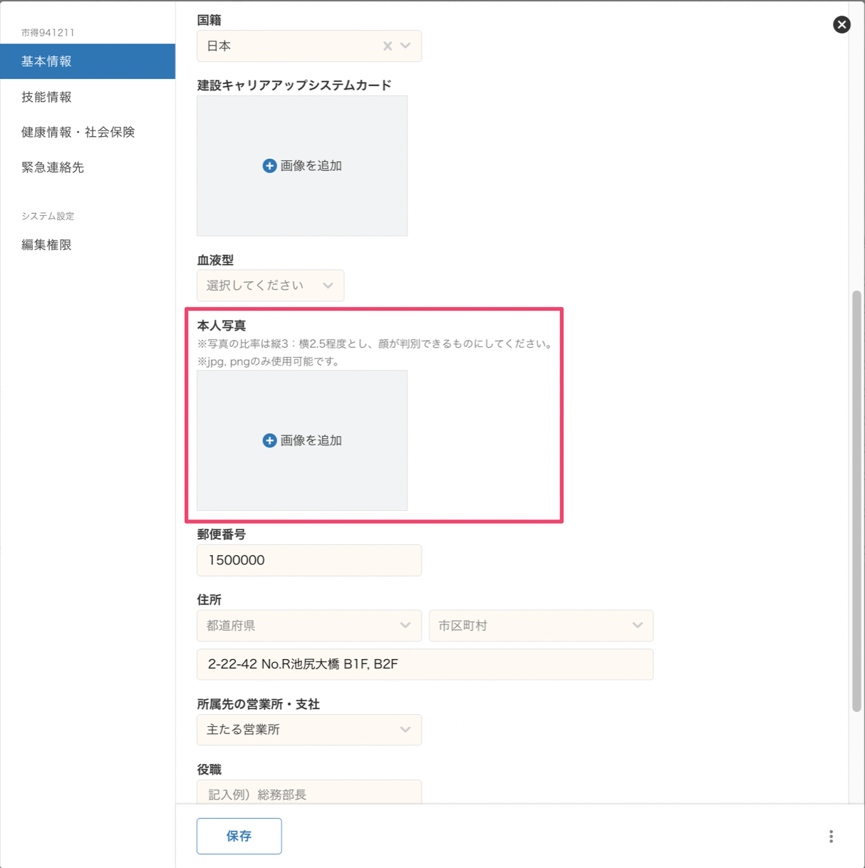The image size is (865, 868).
Task: Open the 都道府県 dropdown
Action: 309,626
